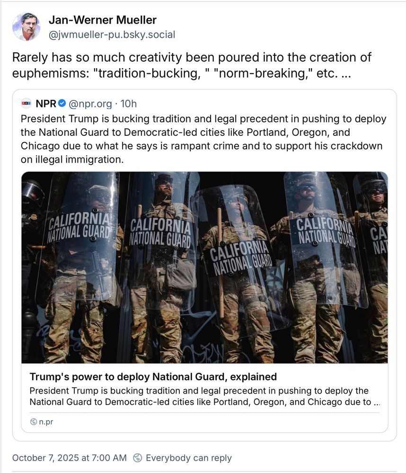Viewport: 406px width, 473px height.
Task: Open the 10h timestamp of quoted post
Action: (x=129, y=104)
